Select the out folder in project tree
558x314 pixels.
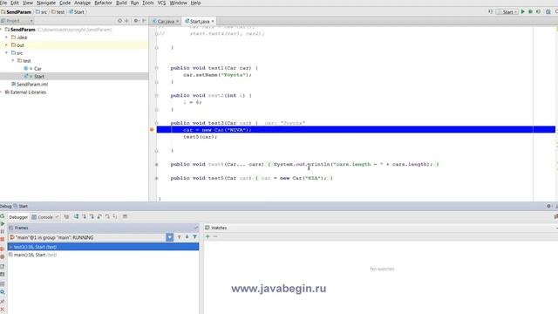tap(17, 45)
